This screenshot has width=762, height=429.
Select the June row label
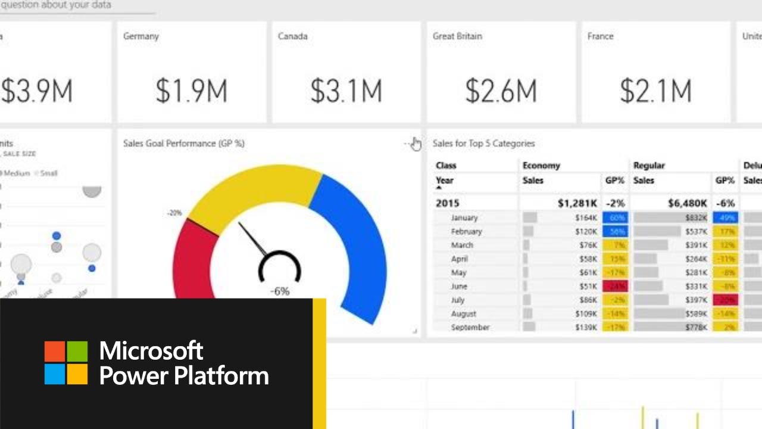(459, 286)
